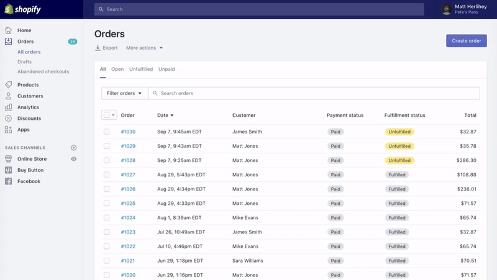Go to Discounts section

coord(29,119)
